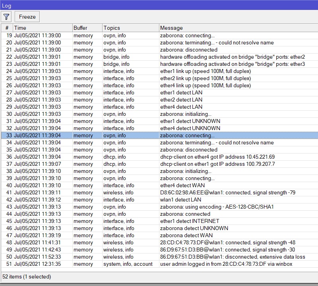Sort by the Message column header
This screenshot has height=286, width=318.
click(238, 28)
